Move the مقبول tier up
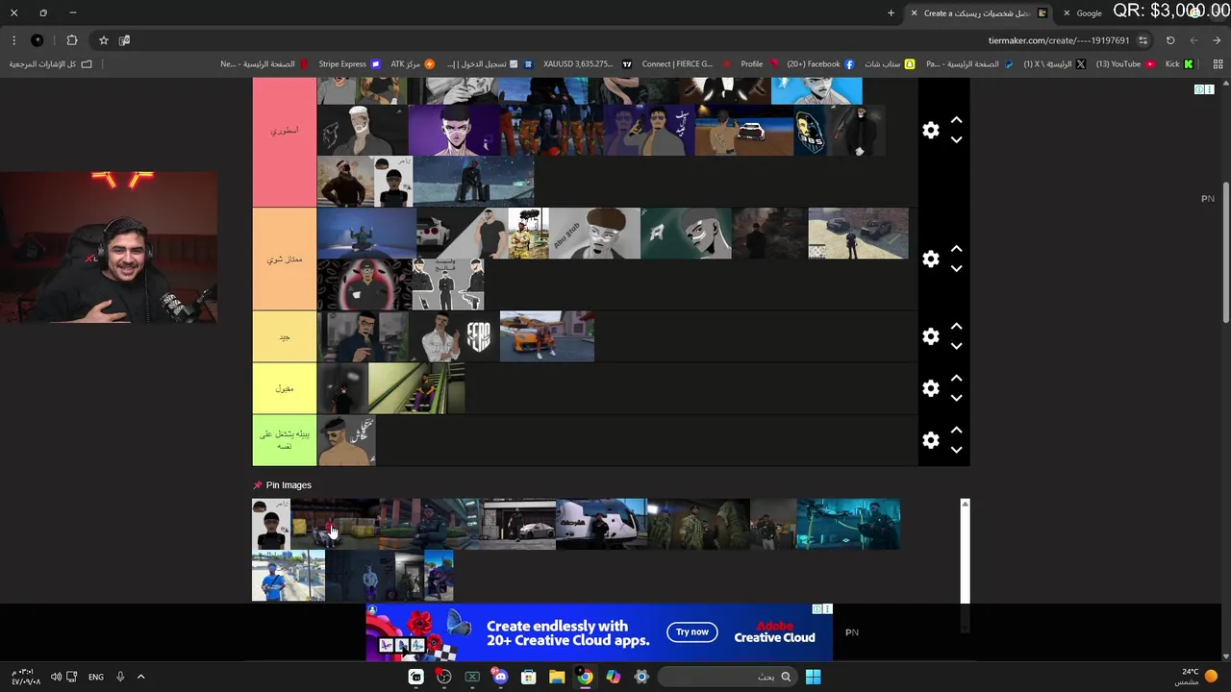Screen dimensions: 1231x692 956,379
